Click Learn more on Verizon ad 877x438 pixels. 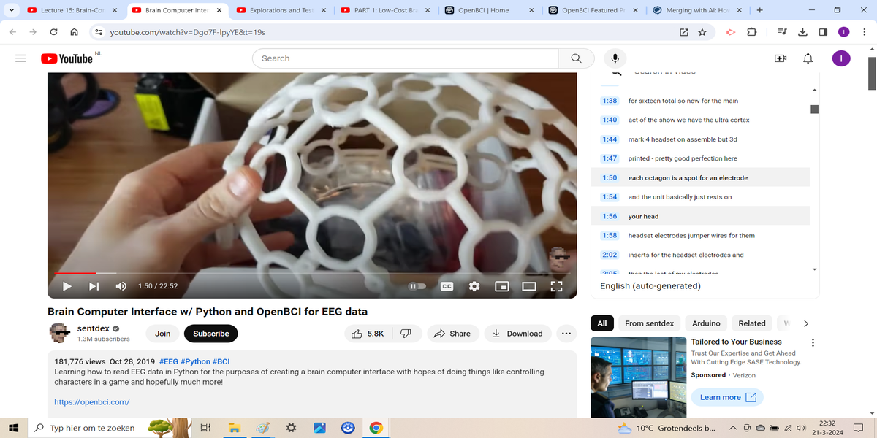[727, 397]
